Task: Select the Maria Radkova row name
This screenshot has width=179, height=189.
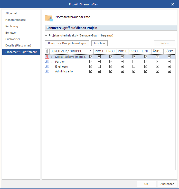Action: tap(71, 57)
